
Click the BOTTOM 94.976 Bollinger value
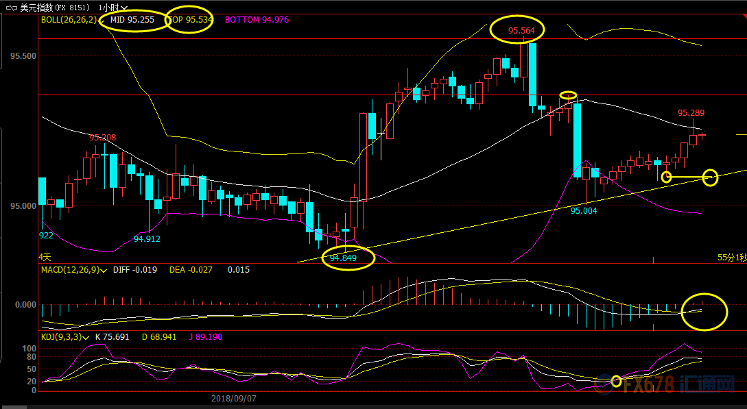click(257, 20)
